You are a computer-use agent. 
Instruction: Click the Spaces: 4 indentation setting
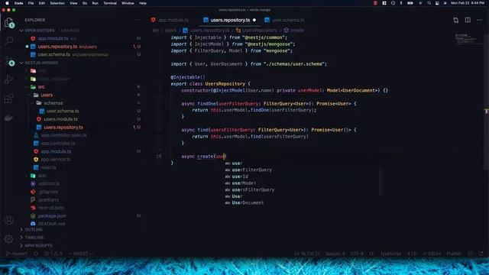(x=335, y=254)
